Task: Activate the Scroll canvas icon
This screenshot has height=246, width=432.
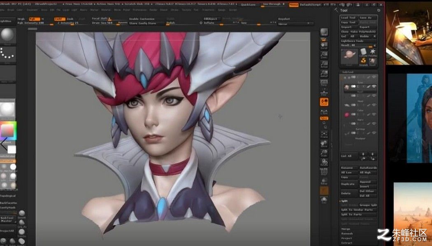Action: point(324,45)
